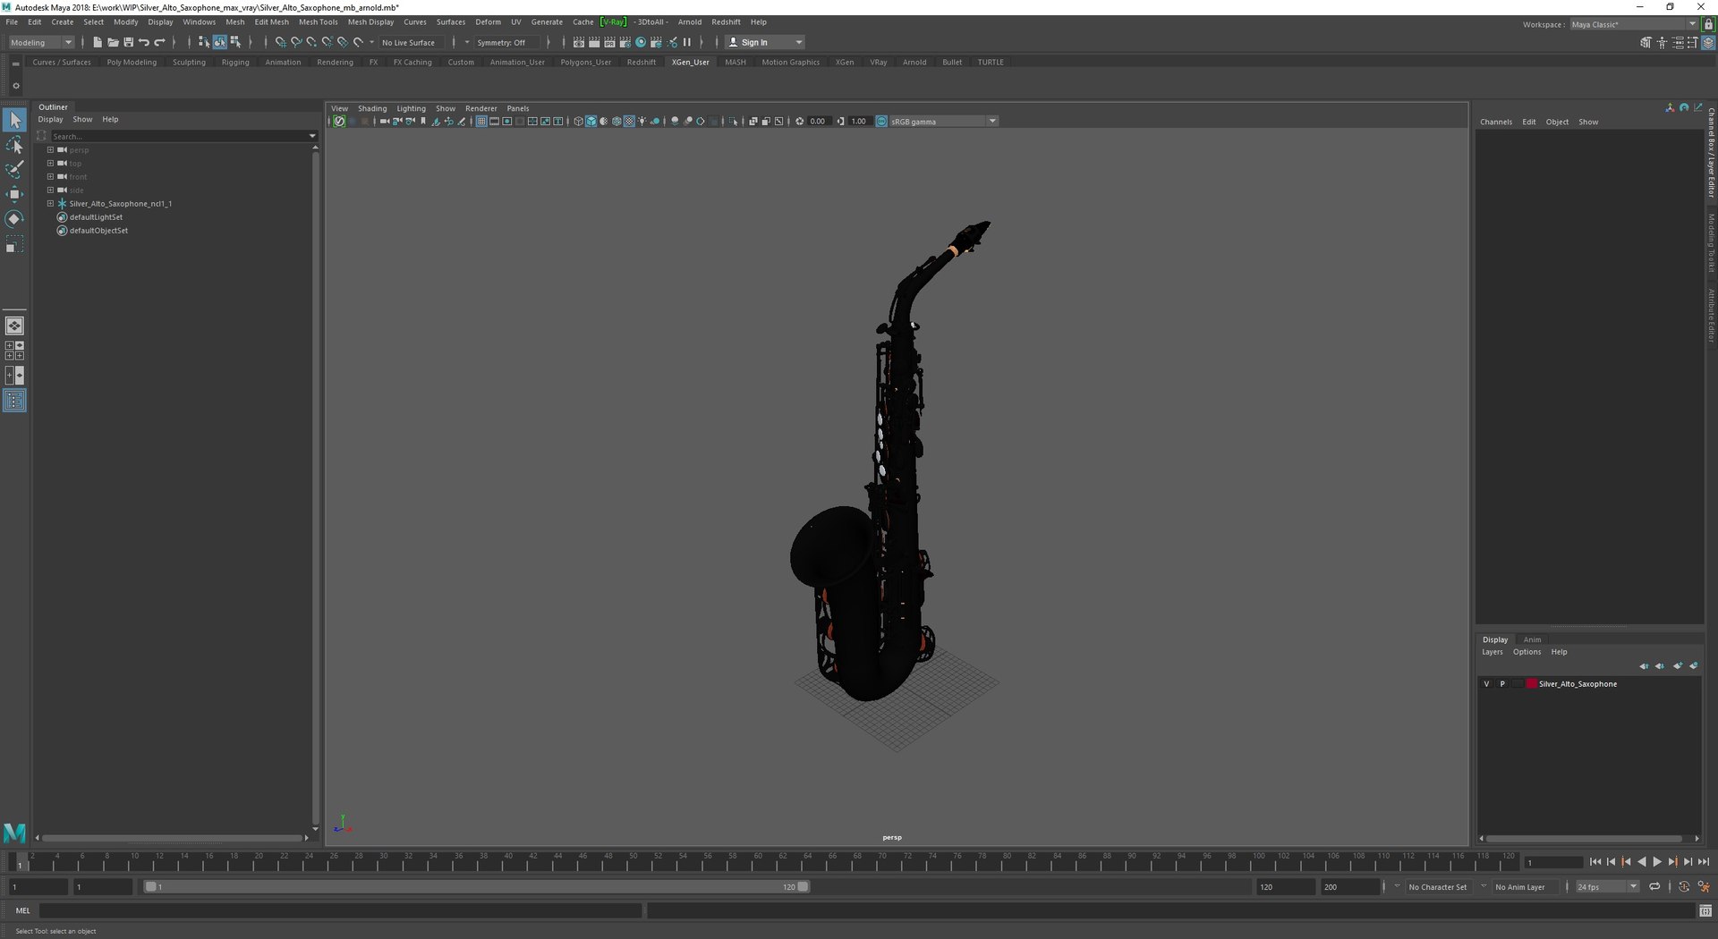Open the 24 fps frame rate dropdown
1718x939 pixels.
coord(1607,887)
